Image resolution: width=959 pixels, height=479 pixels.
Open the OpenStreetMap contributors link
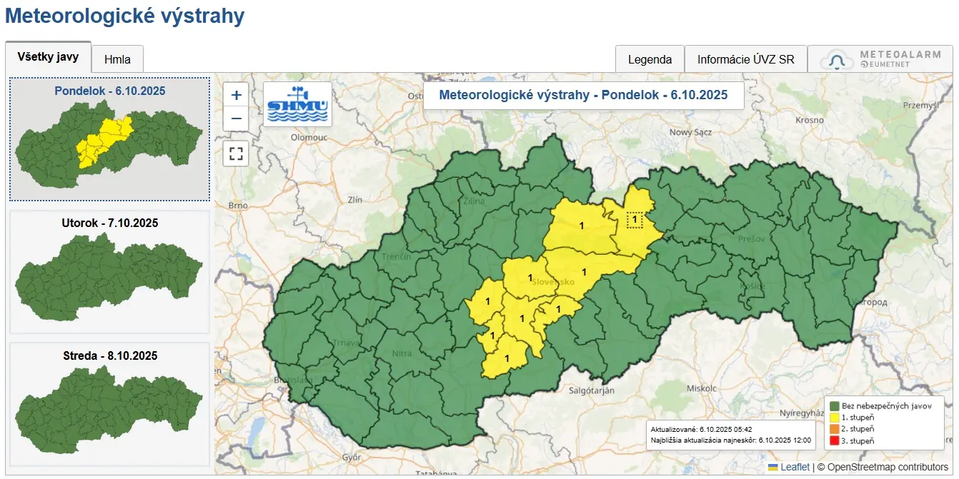click(888, 467)
